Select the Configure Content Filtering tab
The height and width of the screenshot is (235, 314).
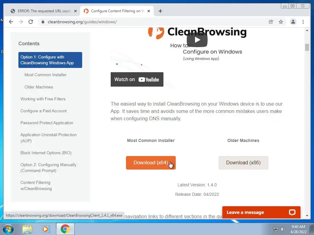117,11
